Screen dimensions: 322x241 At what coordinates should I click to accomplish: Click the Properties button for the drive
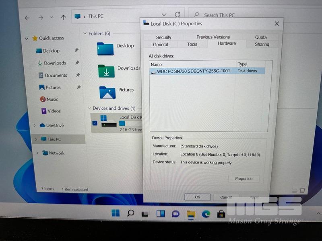click(x=244, y=179)
